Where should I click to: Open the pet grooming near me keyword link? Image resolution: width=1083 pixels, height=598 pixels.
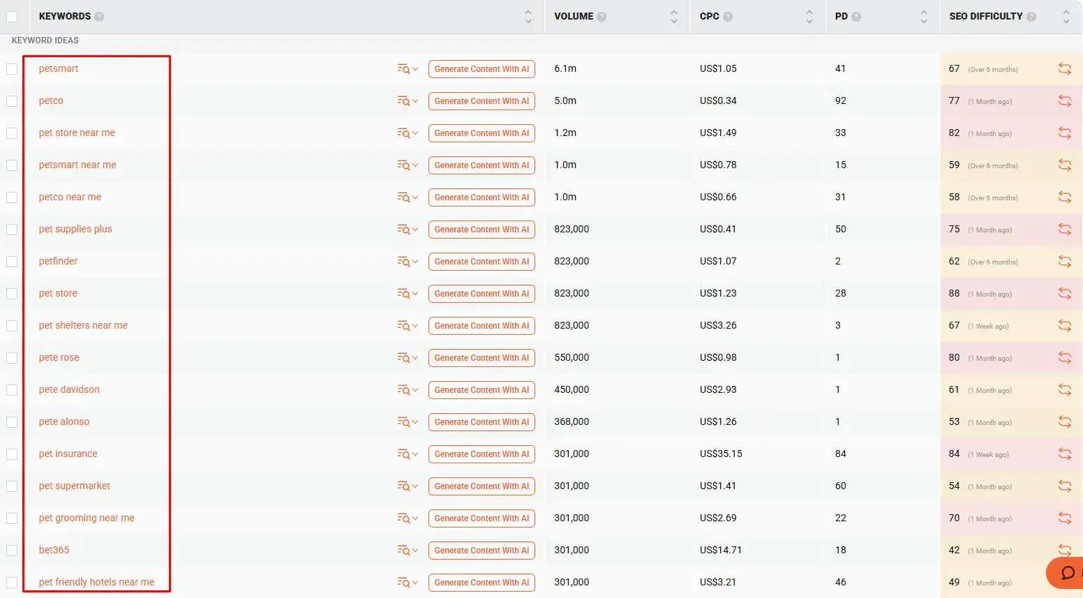87,518
